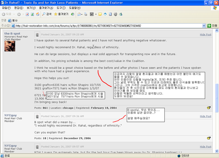Click Hide Post on the 09:57 AM post

(206, 146)
